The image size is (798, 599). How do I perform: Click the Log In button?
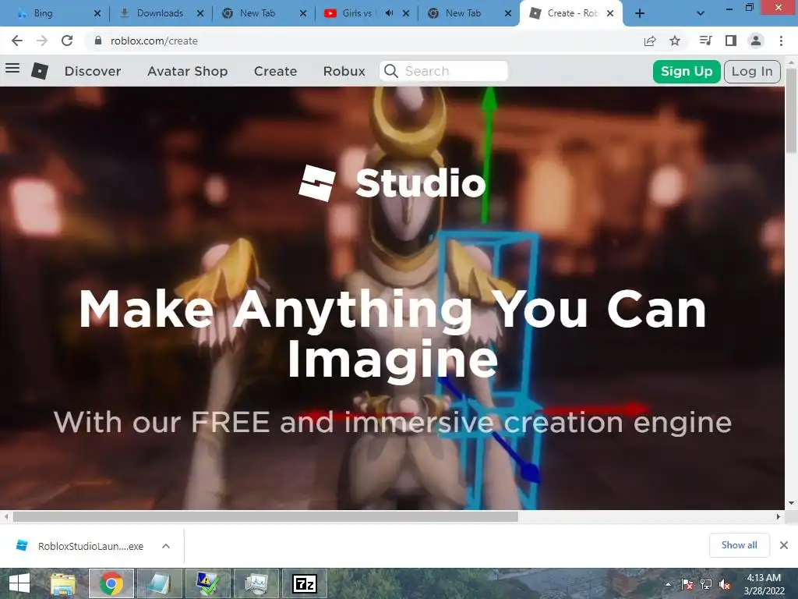(752, 71)
